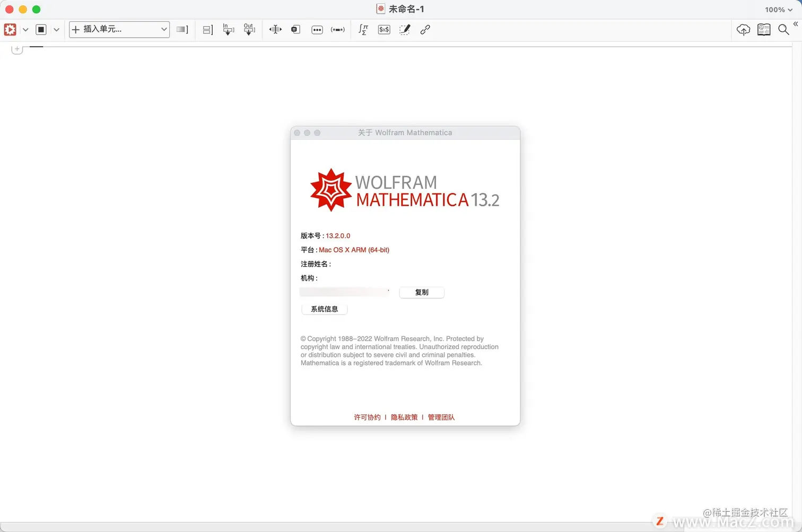802x532 pixels.
Task: Click the blurred license ID field
Action: pyautogui.click(x=345, y=292)
